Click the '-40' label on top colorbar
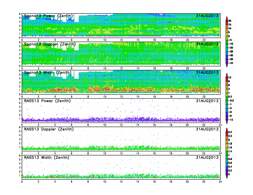 coord(231,63)
